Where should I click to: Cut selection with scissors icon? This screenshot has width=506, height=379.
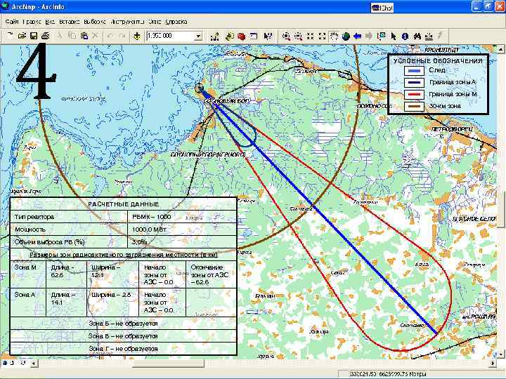(59, 36)
